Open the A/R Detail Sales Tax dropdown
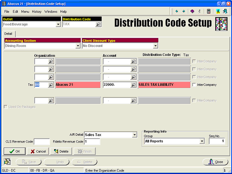Screen dimensions: 232x174 click(x=135, y=135)
